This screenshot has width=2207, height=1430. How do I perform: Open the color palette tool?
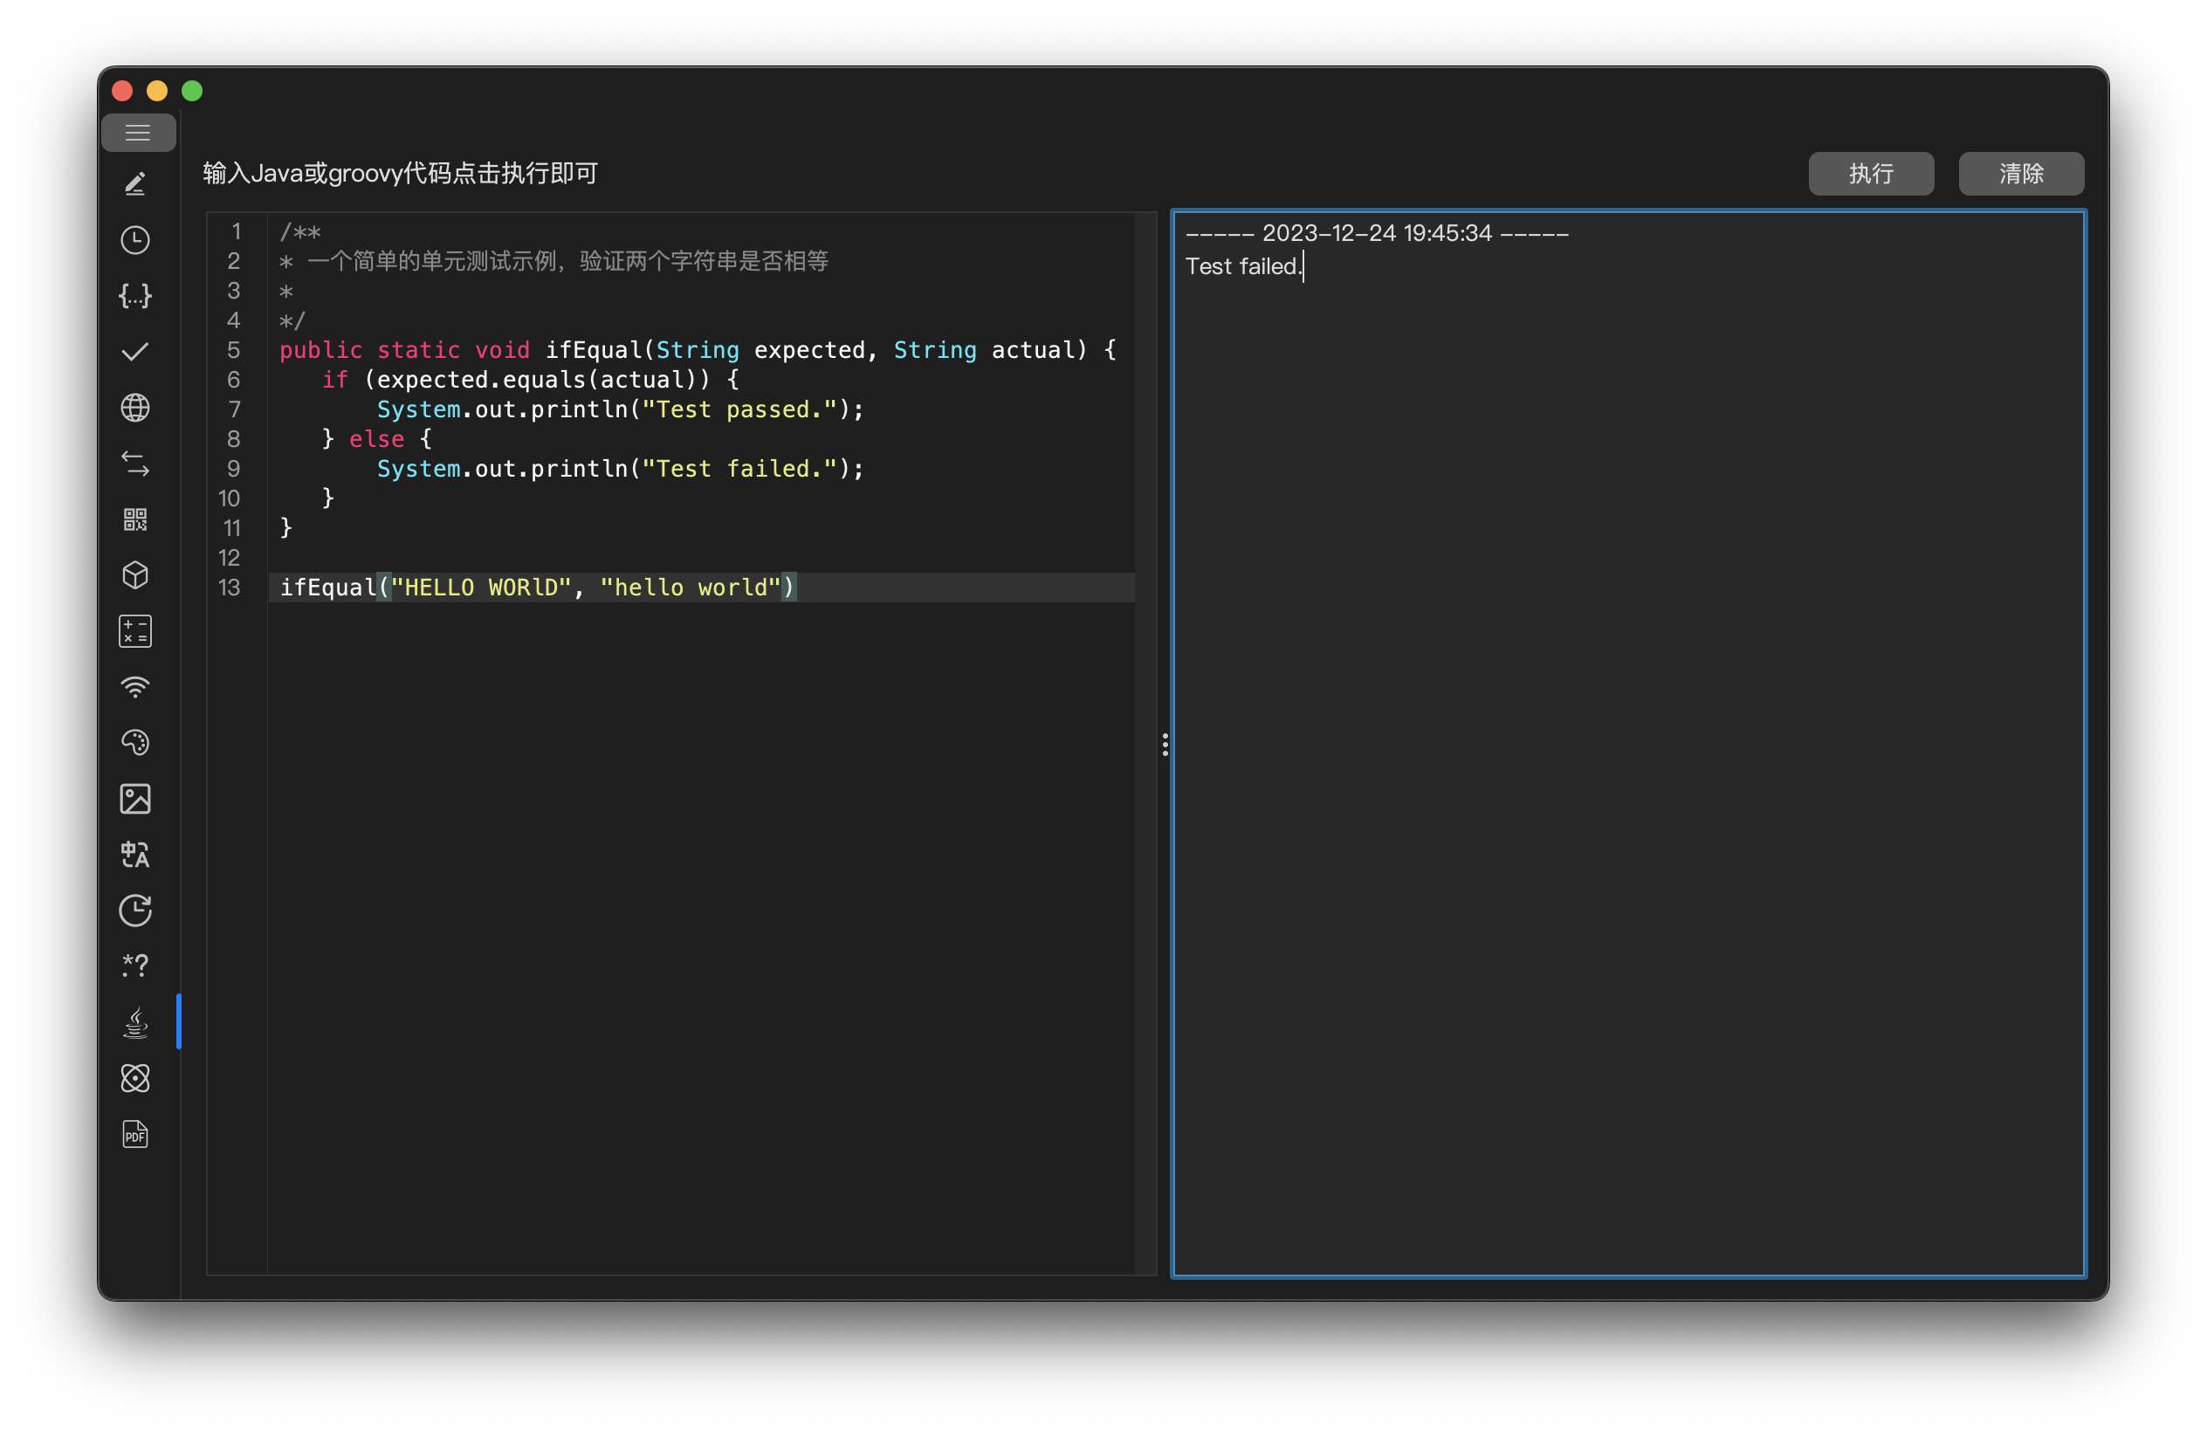click(x=135, y=743)
